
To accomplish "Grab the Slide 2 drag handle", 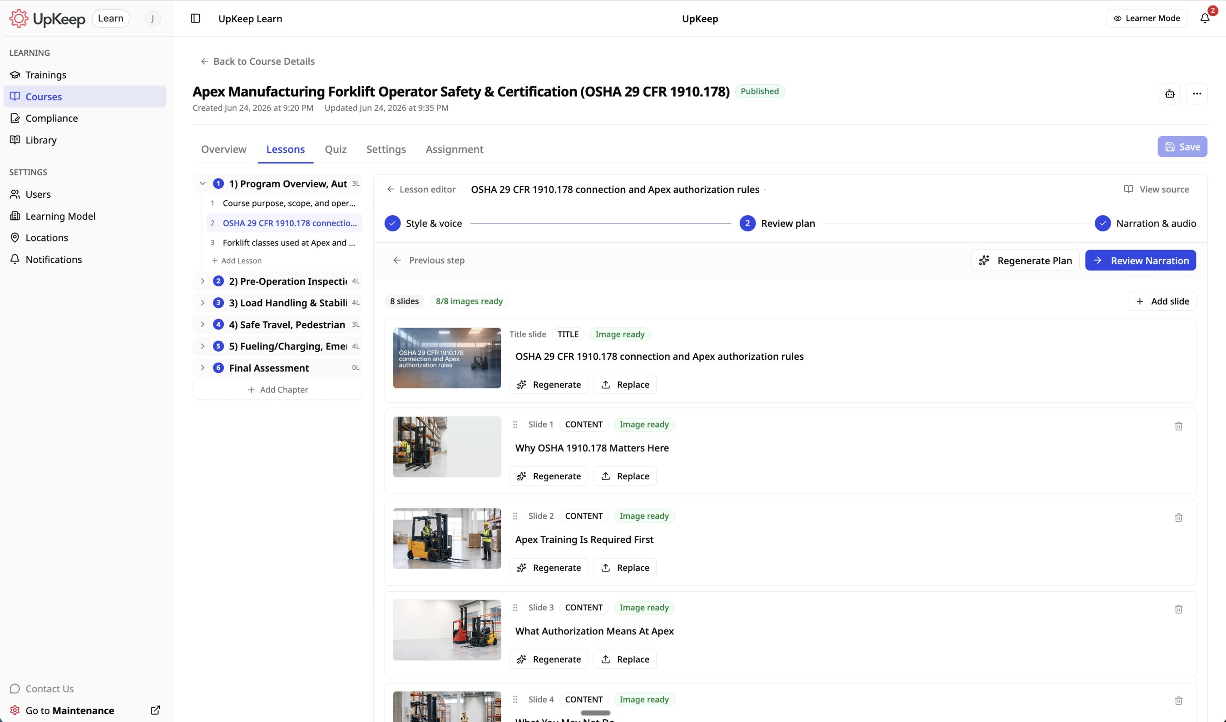I will [x=515, y=516].
